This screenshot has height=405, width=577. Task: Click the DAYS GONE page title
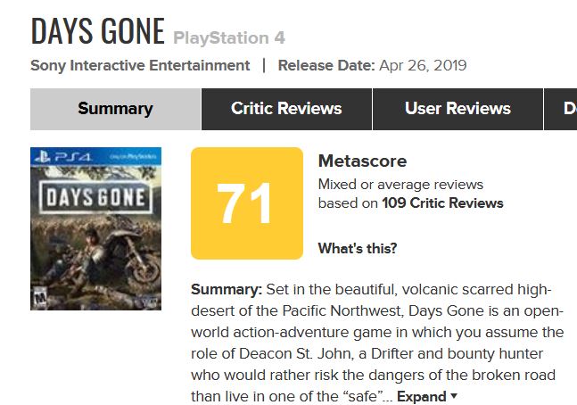point(97,31)
